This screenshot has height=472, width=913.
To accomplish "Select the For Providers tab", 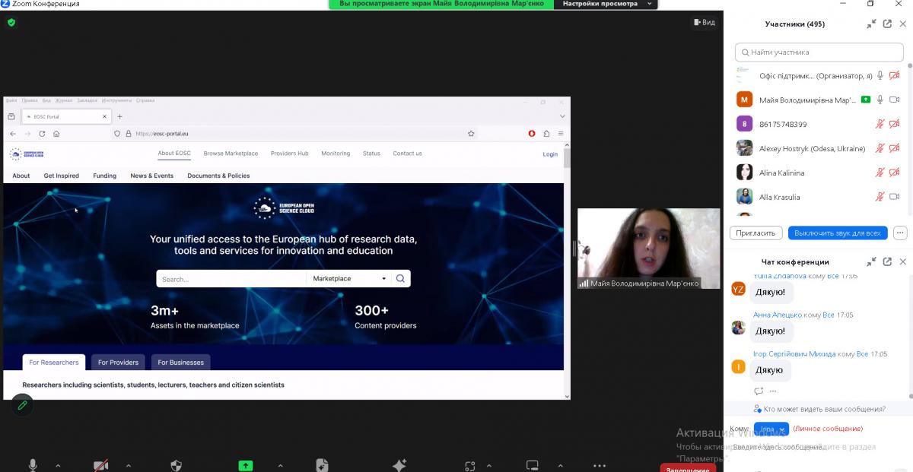I will [118, 363].
